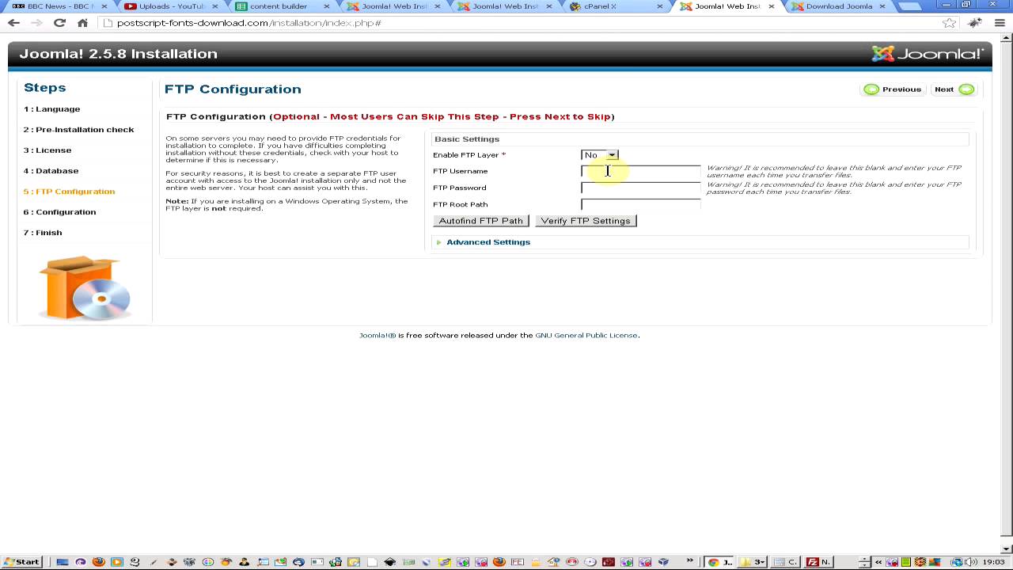Image resolution: width=1013 pixels, height=570 pixels.
Task: Switch to the Download Joomla tab
Action: [835, 6]
